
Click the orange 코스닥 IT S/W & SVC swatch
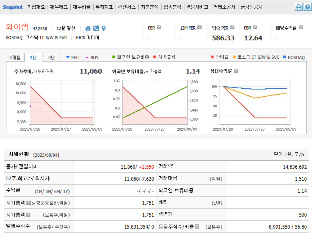[234, 57]
